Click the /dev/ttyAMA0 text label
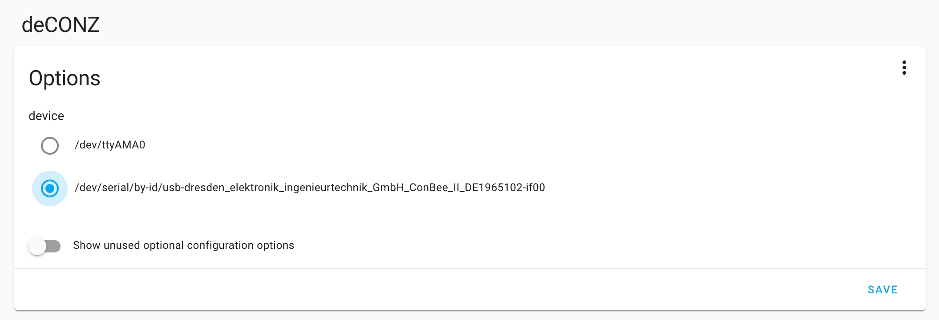 coord(110,145)
